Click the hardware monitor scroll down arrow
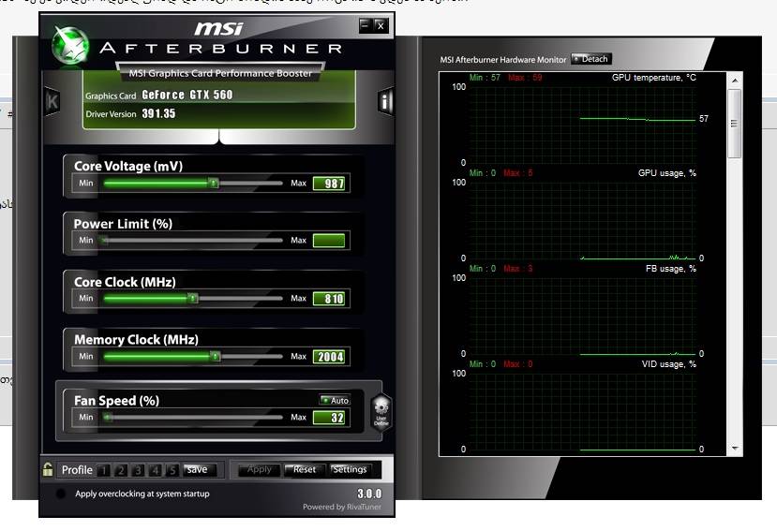Screen dimensions: 777x531 point(735,449)
